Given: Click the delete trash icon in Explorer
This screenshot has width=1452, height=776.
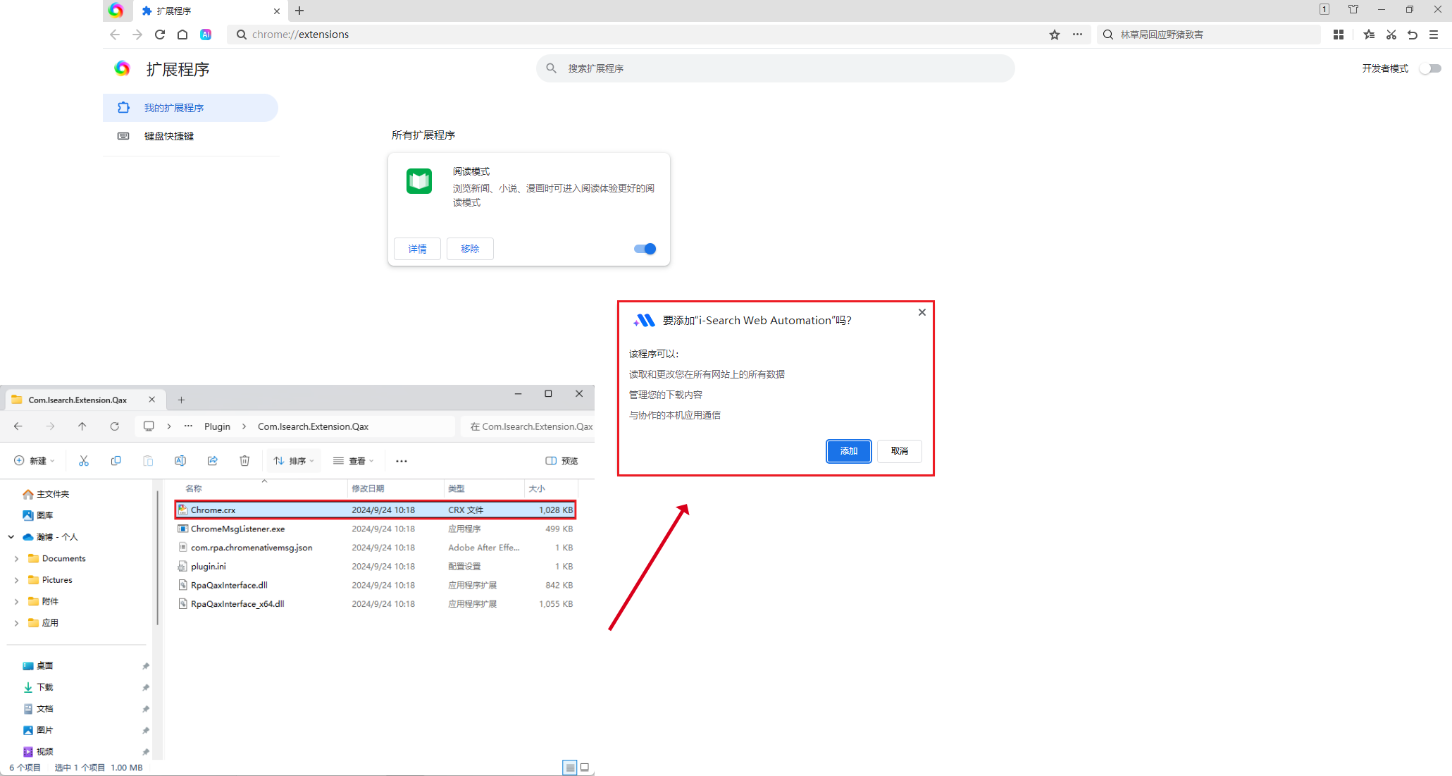Looking at the screenshot, I should [244, 461].
